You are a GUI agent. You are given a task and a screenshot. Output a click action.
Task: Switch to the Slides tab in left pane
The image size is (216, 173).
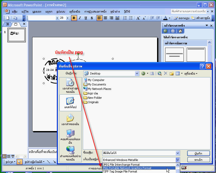tap(16, 24)
